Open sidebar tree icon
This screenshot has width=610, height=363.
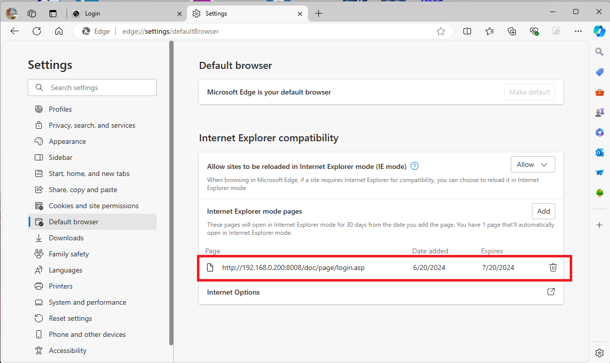pos(599,193)
